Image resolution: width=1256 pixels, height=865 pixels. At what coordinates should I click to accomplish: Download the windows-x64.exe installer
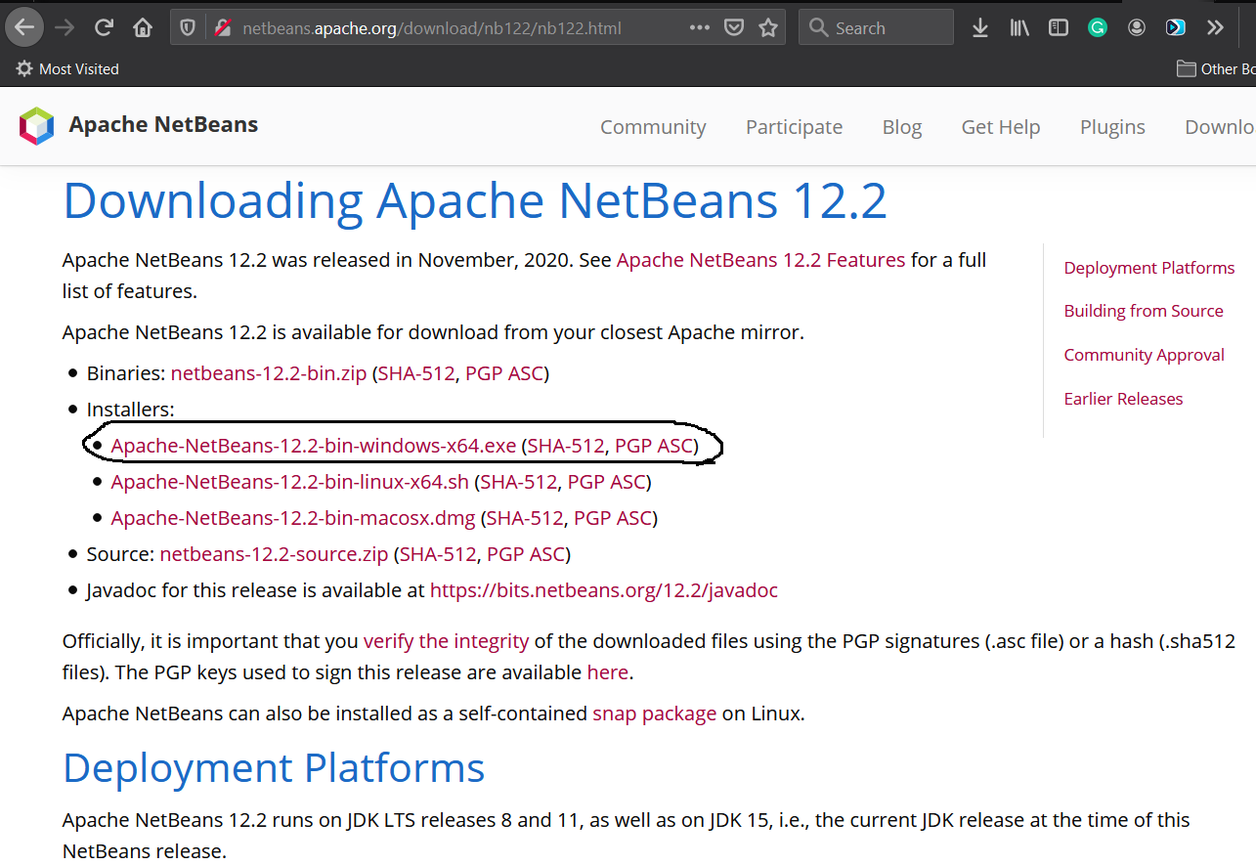(x=314, y=446)
